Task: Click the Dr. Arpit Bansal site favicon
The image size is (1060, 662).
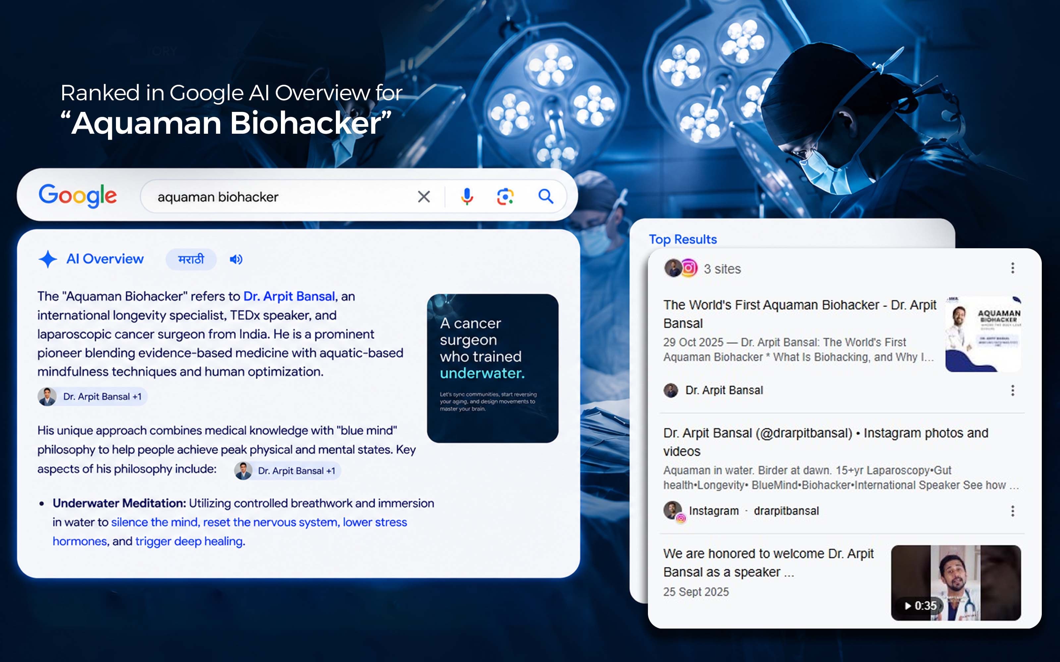Action: point(670,390)
